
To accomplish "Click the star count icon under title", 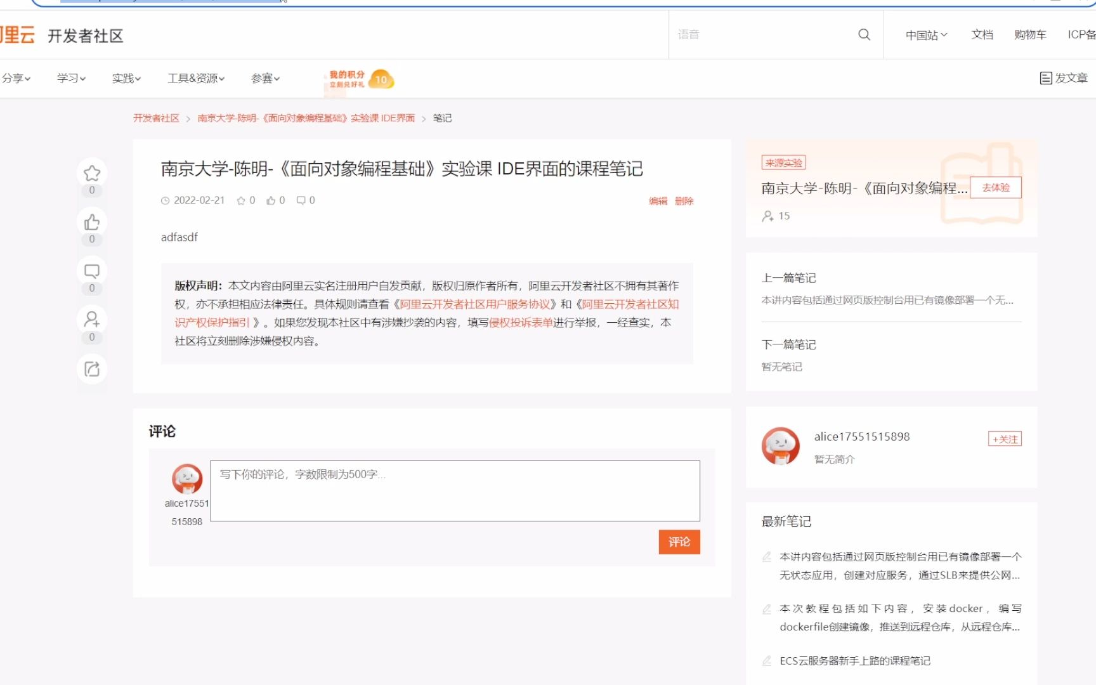I will 241,200.
